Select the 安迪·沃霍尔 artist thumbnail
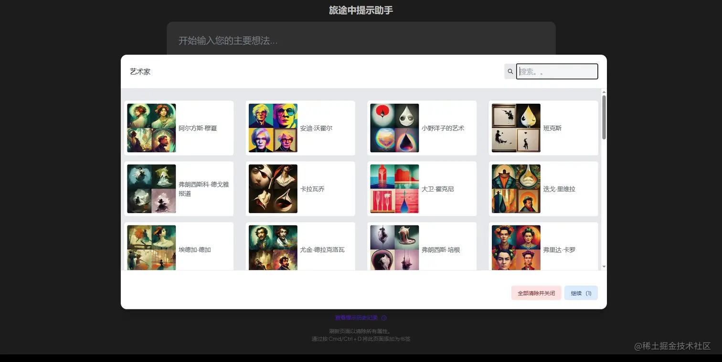The image size is (722, 362). [x=273, y=128]
